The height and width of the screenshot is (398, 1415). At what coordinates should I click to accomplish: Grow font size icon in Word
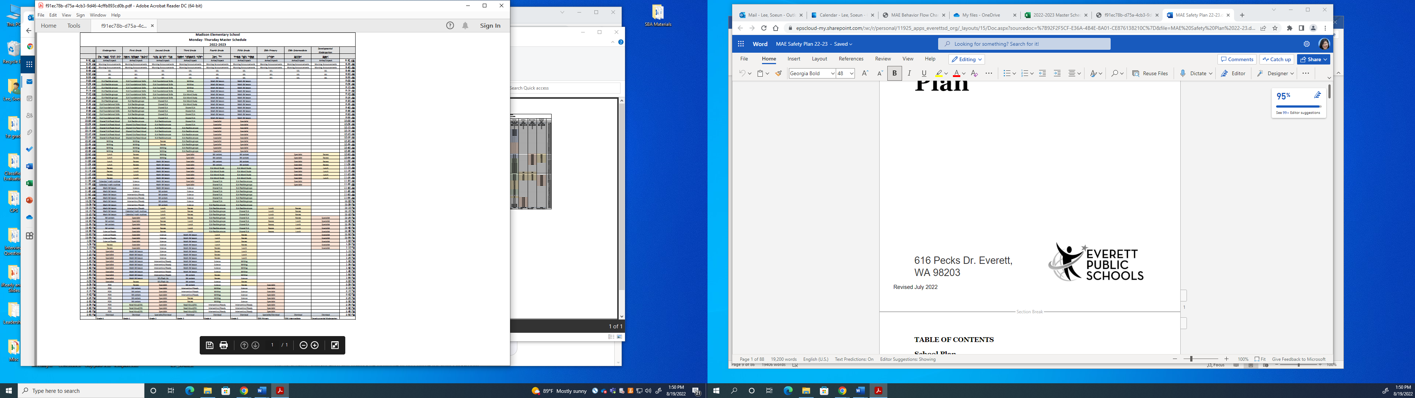click(865, 73)
